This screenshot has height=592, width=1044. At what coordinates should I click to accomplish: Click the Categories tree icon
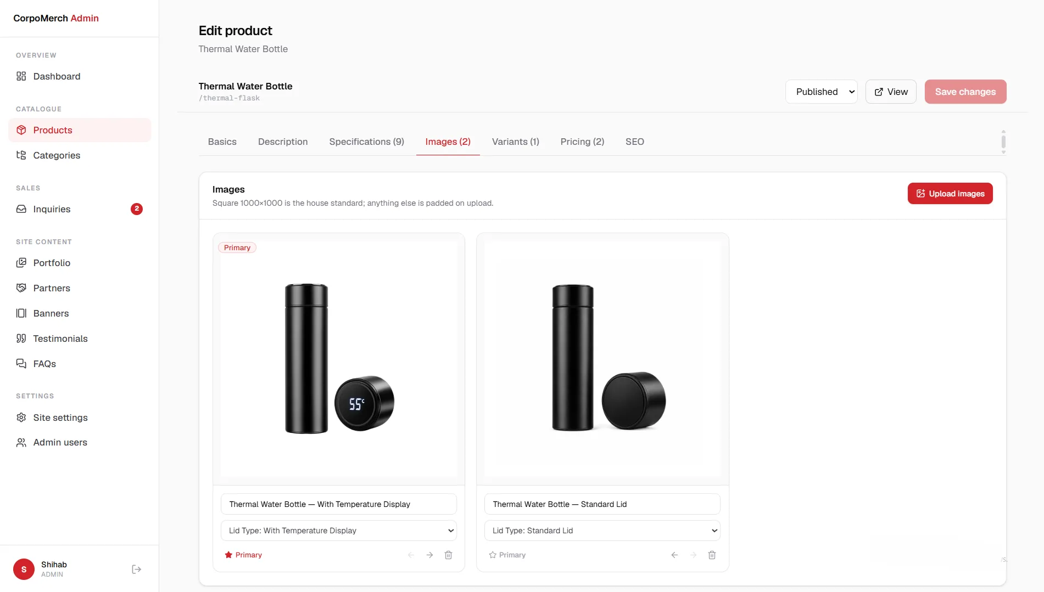point(21,155)
